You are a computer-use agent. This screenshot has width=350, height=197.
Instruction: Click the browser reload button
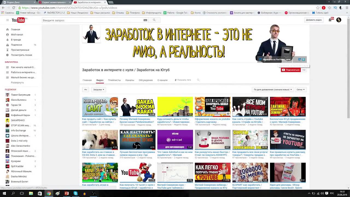pos(14,8)
